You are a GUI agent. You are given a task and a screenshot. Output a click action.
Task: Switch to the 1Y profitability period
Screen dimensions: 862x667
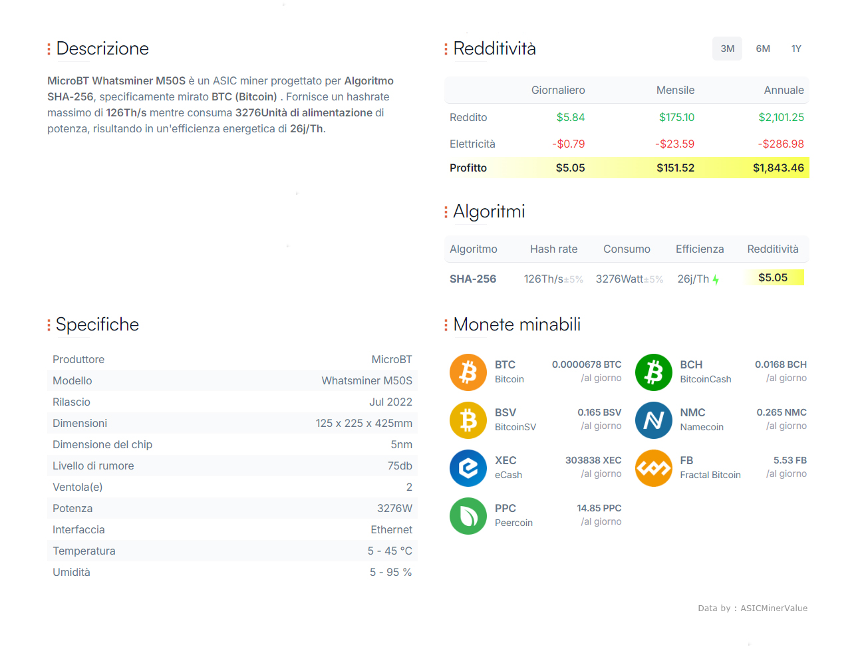tap(796, 49)
